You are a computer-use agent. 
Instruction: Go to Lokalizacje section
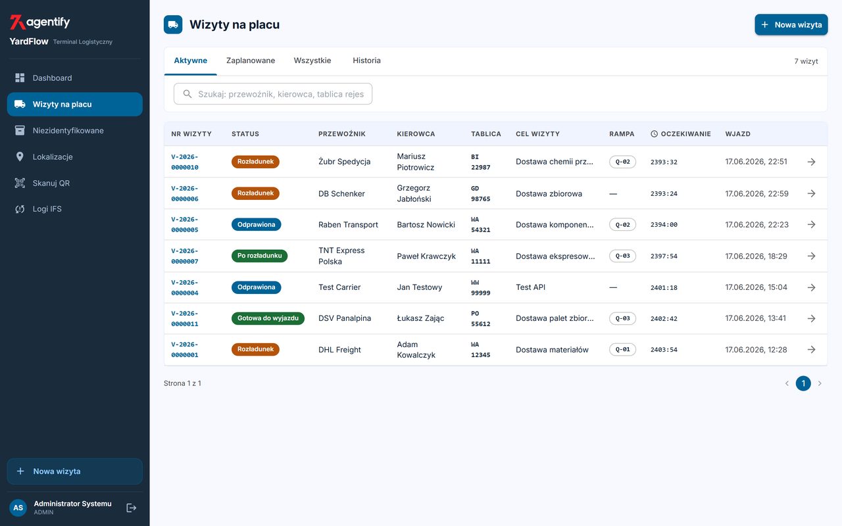pyautogui.click(x=74, y=156)
